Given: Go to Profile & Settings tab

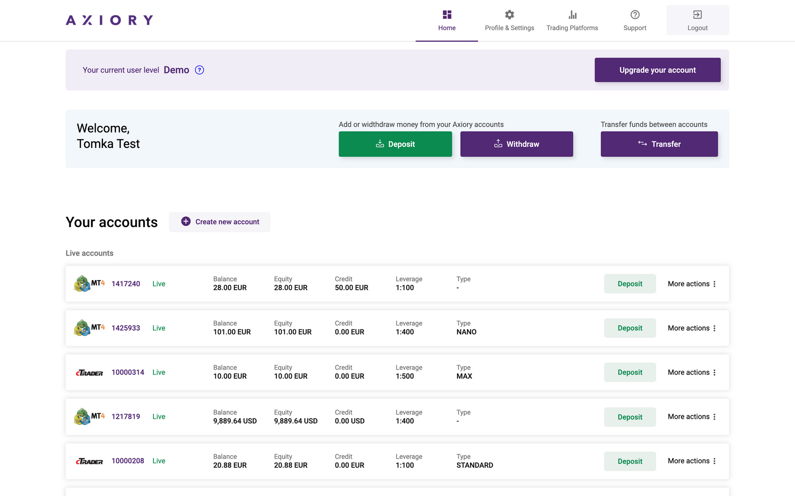Looking at the screenshot, I should click(509, 20).
